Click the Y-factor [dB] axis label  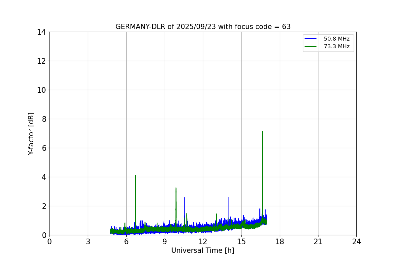(x=31, y=134)
